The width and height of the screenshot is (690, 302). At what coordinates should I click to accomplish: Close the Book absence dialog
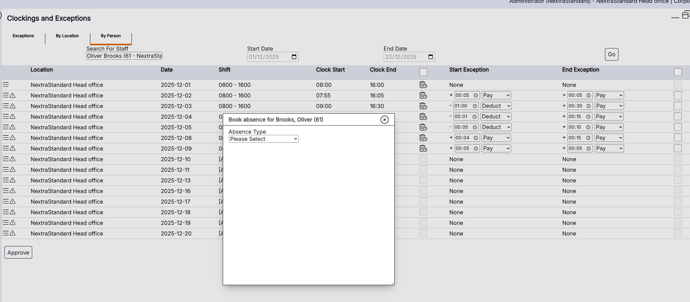[385, 120]
